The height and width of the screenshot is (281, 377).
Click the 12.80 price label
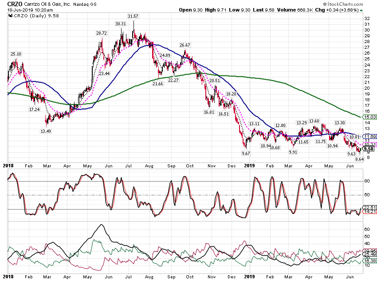coord(280,126)
